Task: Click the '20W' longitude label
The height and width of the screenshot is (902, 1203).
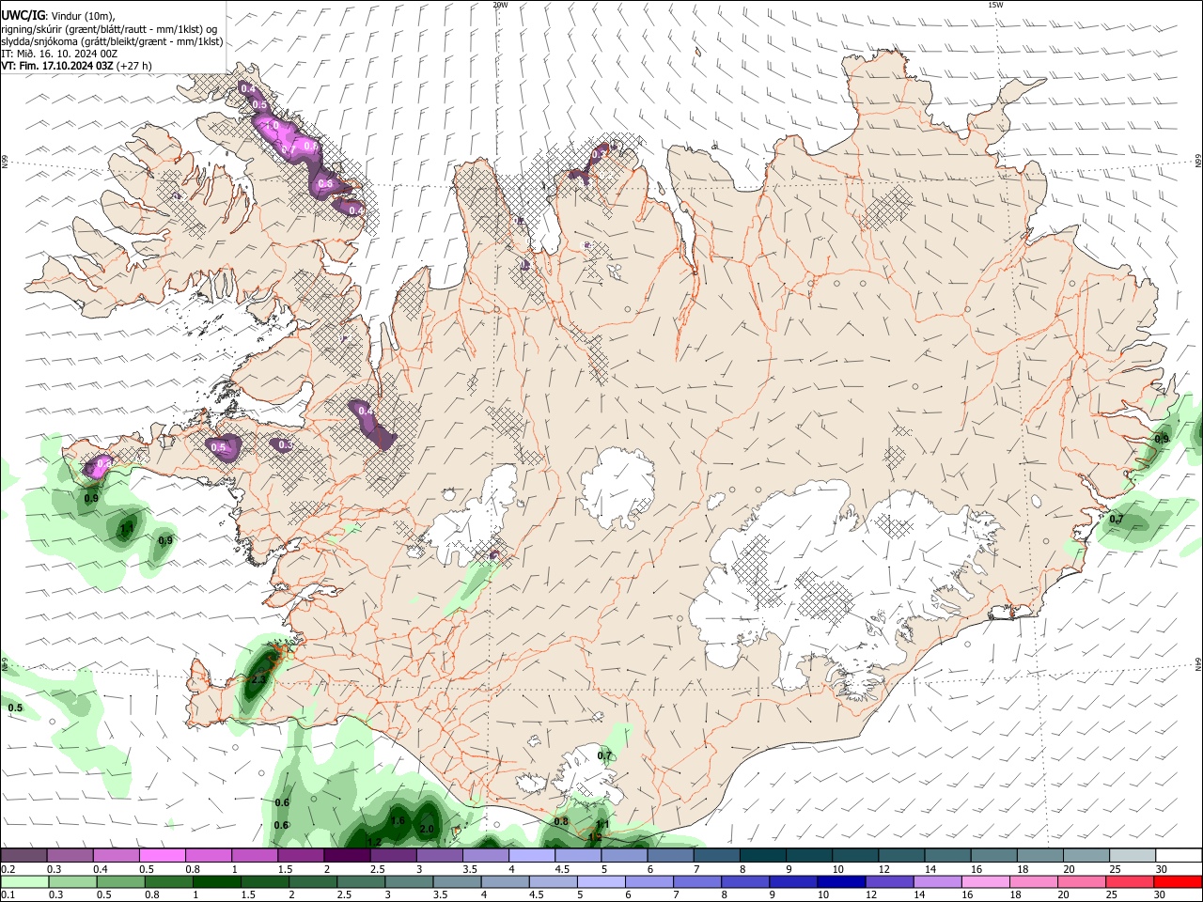Action: pyautogui.click(x=500, y=5)
